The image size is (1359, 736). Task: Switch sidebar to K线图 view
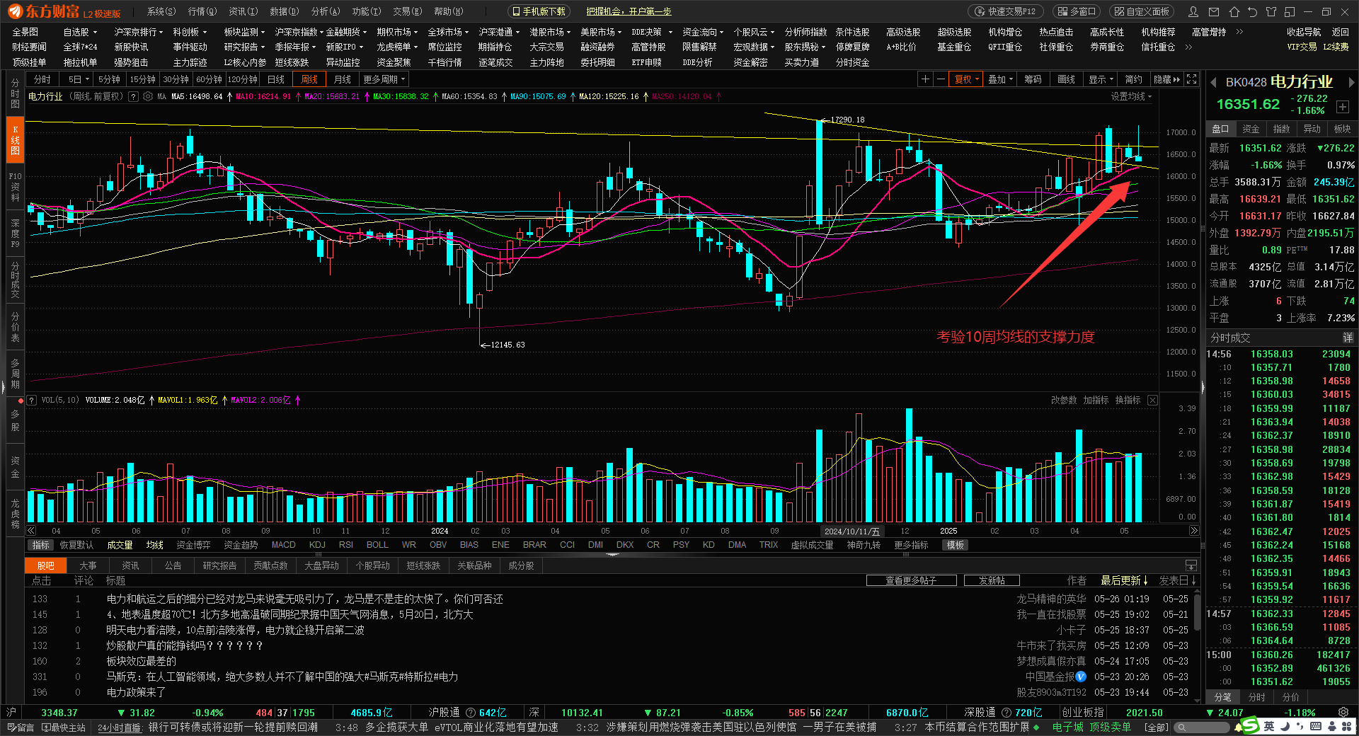[x=15, y=140]
